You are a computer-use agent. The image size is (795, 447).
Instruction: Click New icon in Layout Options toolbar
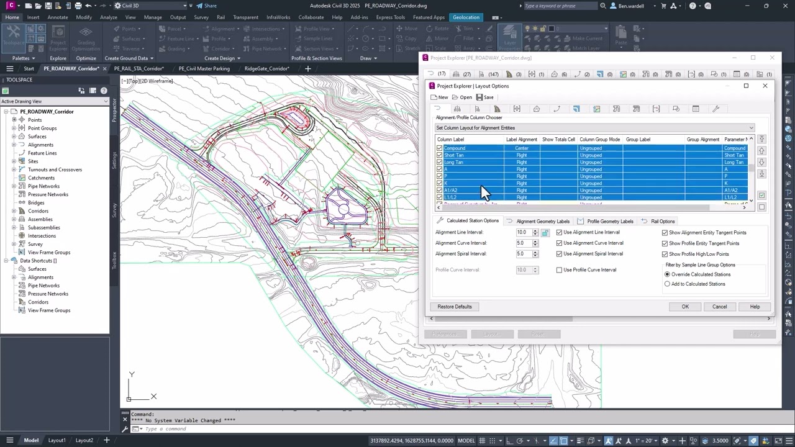point(439,97)
